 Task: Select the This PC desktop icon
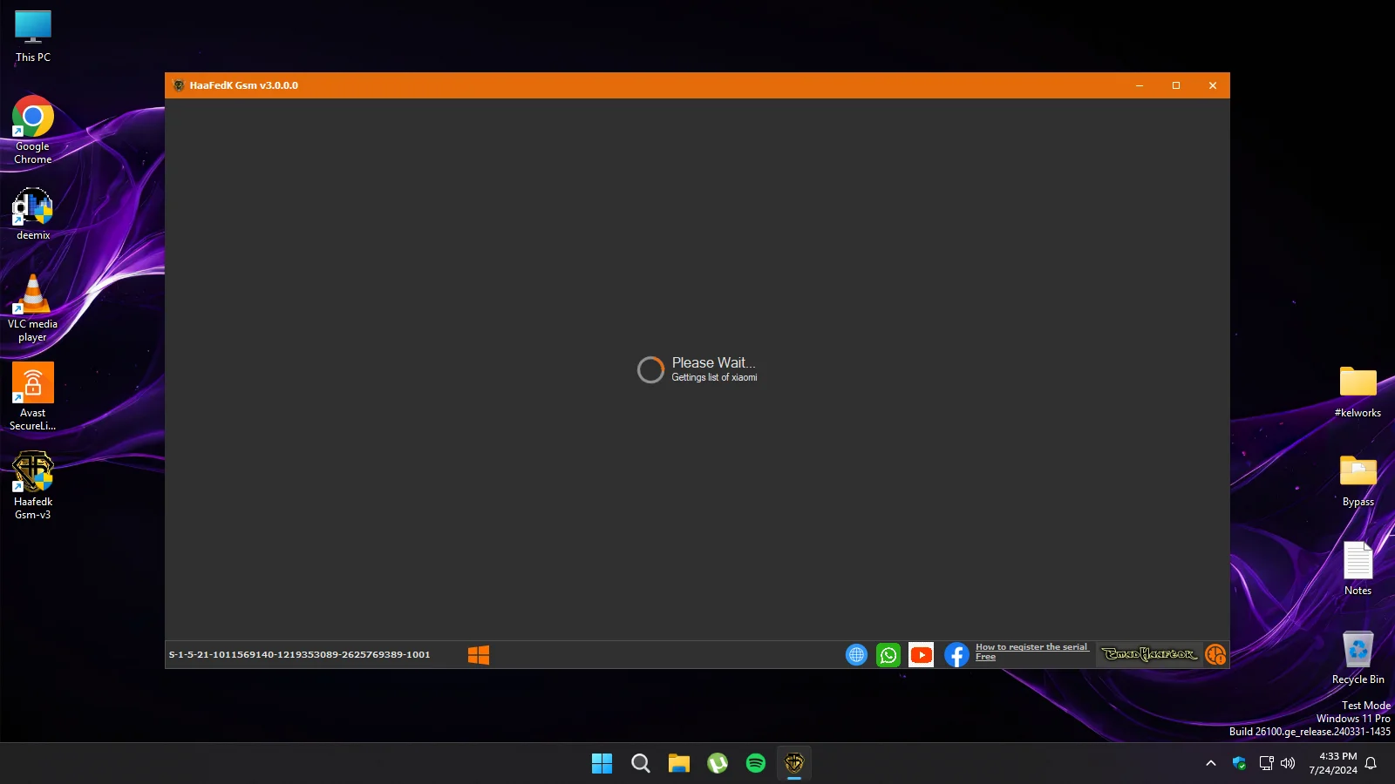(33, 37)
